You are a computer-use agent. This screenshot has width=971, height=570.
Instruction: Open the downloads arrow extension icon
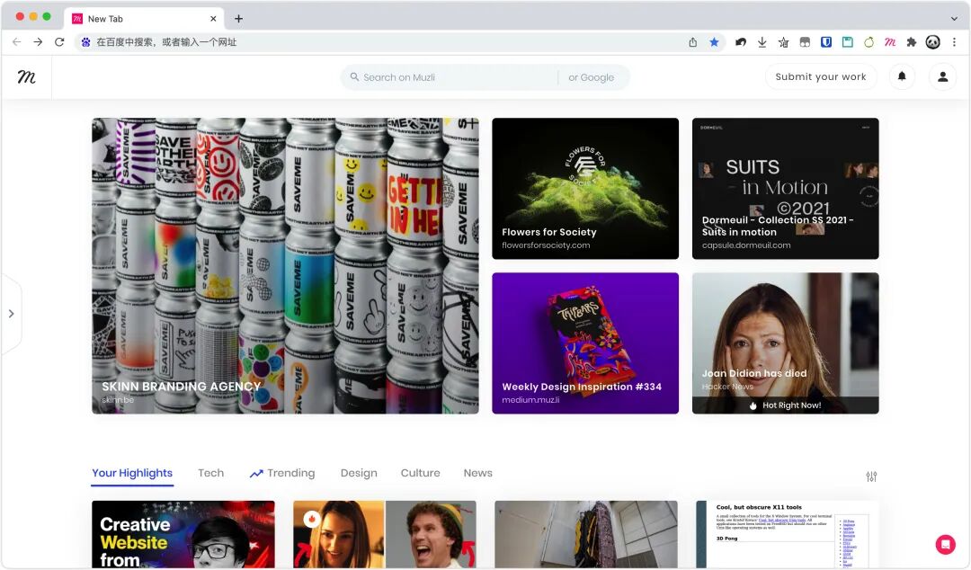pos(762,42)
